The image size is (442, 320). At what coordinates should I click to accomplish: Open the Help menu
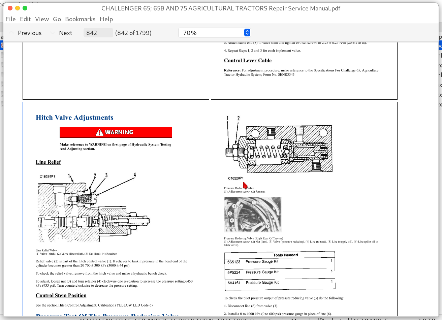pos(106,19)
